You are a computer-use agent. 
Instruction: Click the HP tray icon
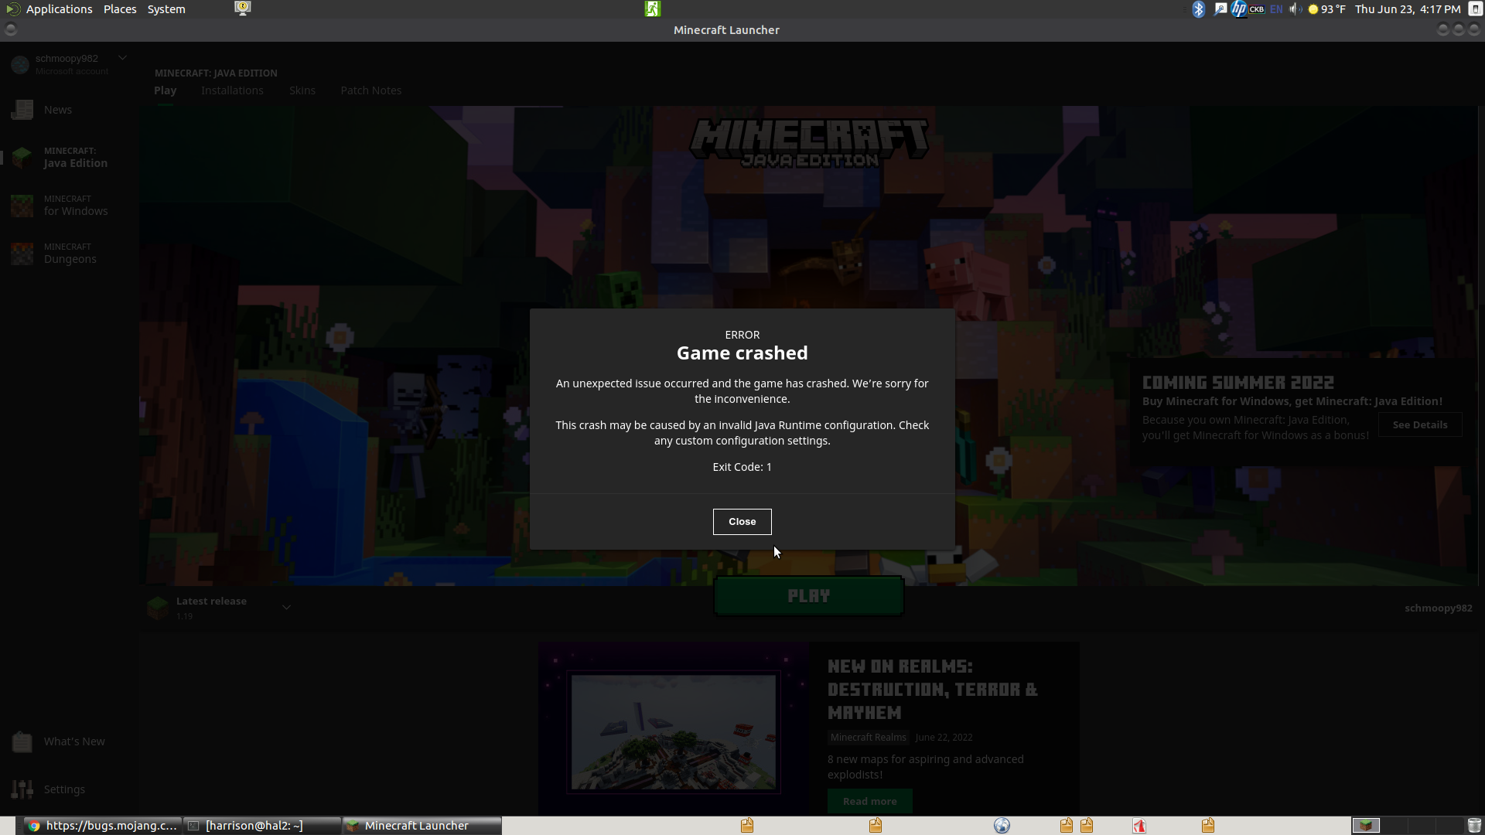click(1238, 9)
